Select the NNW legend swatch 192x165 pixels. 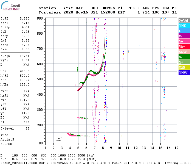click(x=184, y=72)
